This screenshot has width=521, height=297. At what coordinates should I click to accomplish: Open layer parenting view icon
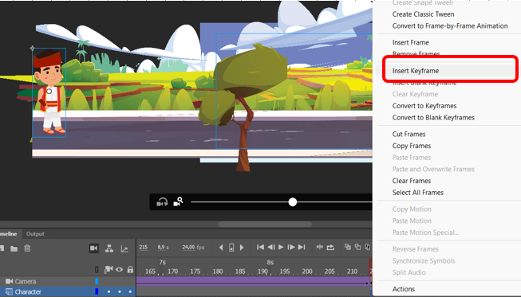click(x=109, y=248)
